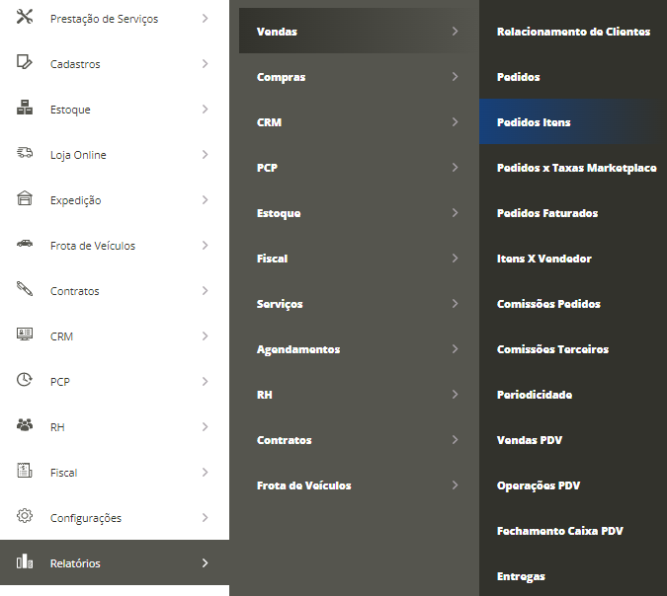Click the Estoque boxes icon
Image resolution: width=667 pixels, height=596 pixels.
click(25, 110)
